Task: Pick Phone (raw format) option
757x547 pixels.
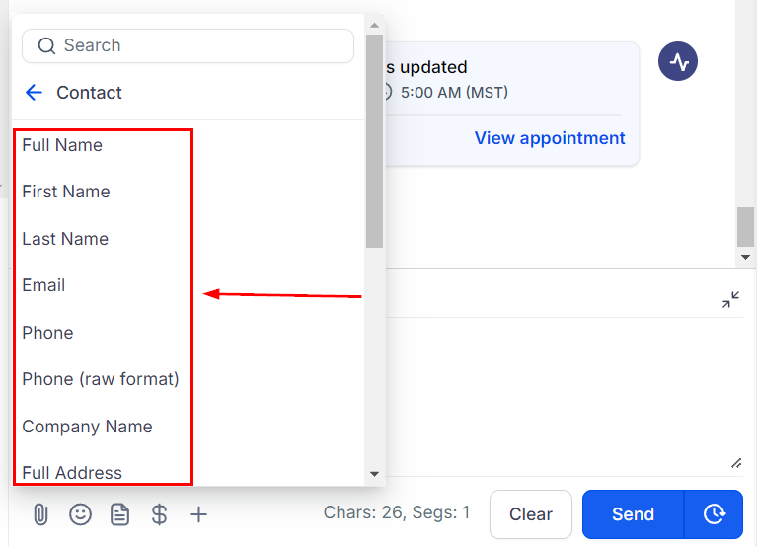Action: (101, 379)
